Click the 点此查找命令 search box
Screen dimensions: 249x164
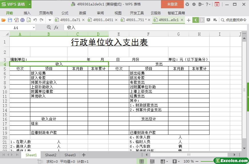[234, 20]
